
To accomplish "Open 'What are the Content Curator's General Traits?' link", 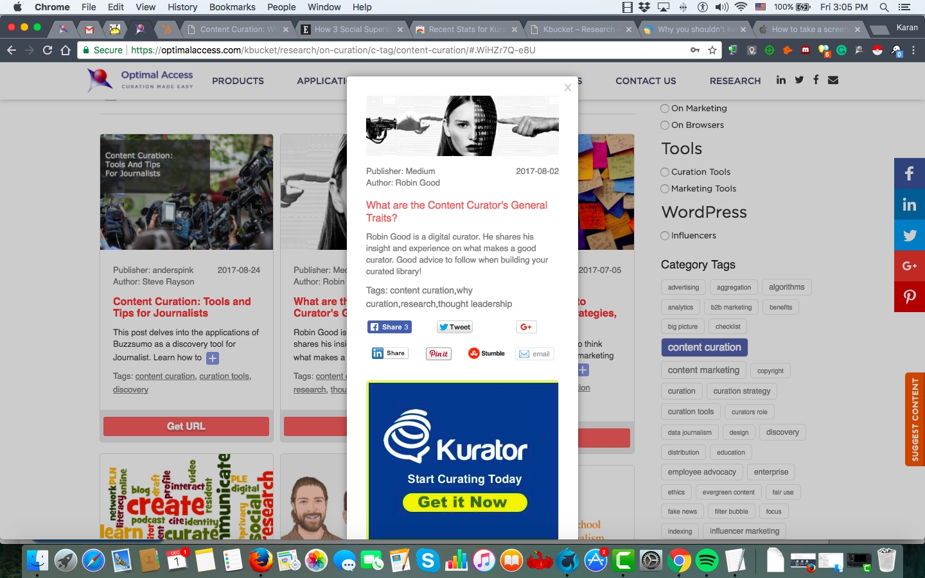I will [x=457, y=211].
